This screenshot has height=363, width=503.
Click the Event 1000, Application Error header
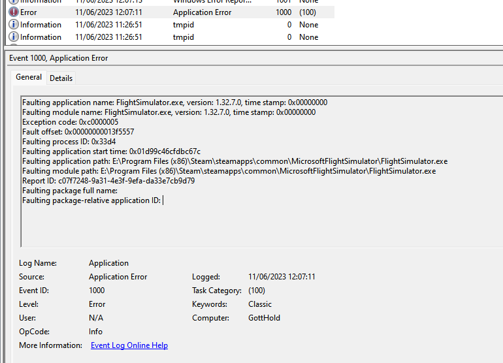pyautogui.click(x=59, y=58)
